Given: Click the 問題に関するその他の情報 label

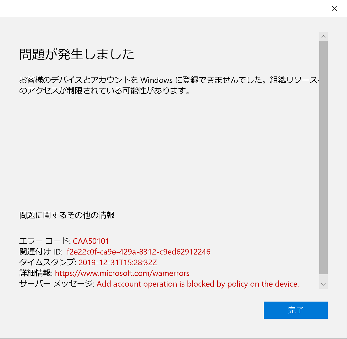Looking at the screenshot, I should (x=67, y=215).
